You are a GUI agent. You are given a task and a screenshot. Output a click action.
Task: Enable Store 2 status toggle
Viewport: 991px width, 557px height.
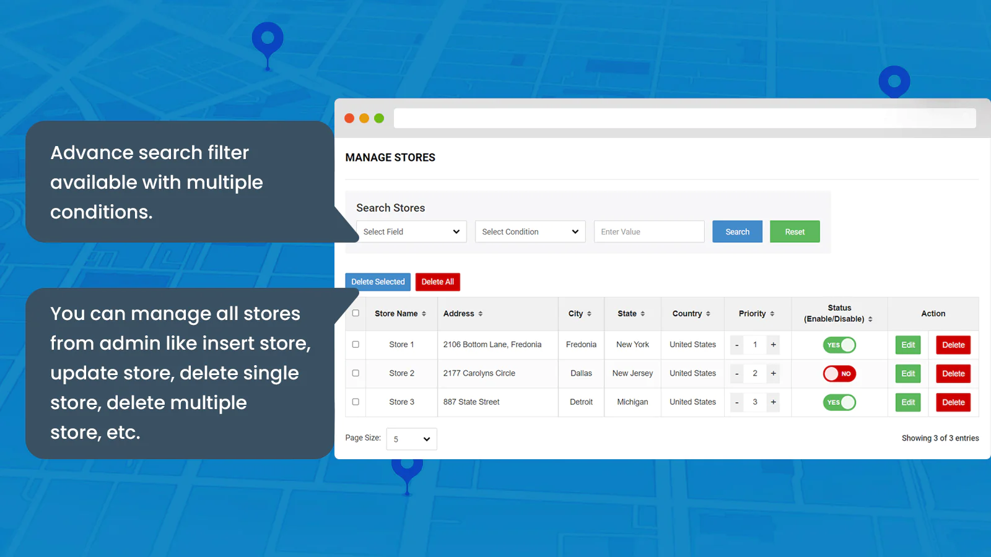click(x=839, y=374)
